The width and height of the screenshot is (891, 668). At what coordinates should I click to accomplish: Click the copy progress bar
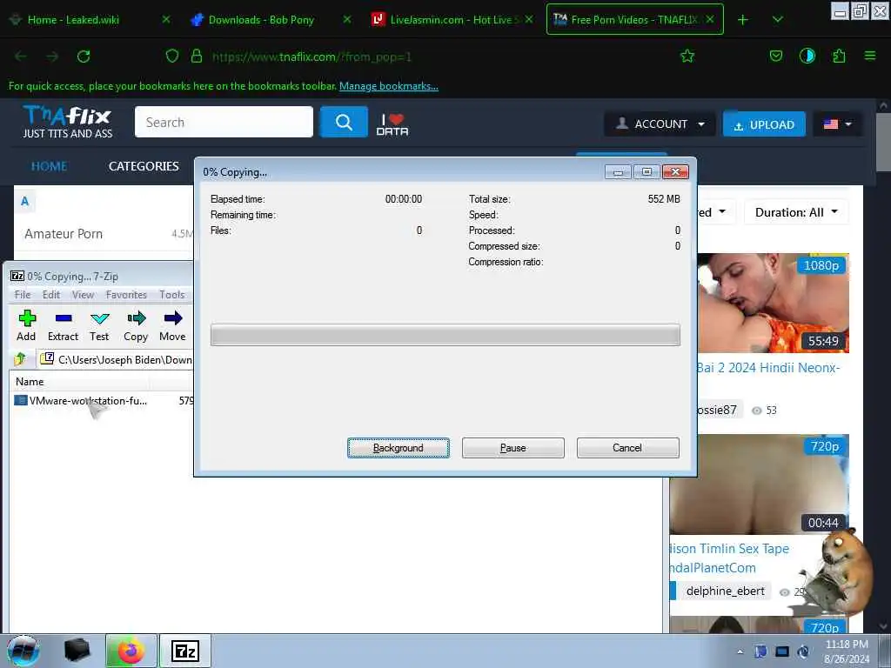point(445,335)
